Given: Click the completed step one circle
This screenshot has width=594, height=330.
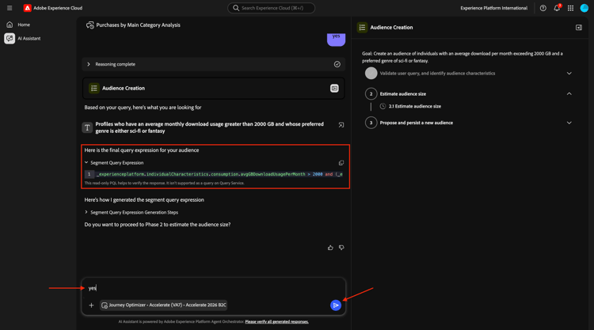Looking at the screenshot, I should (x=371, y=74).
